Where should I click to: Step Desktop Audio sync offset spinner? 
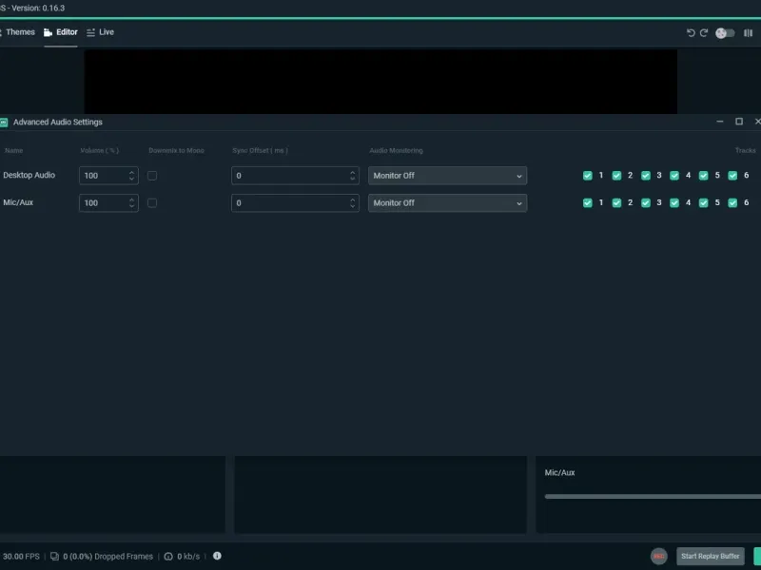[352, 176]
